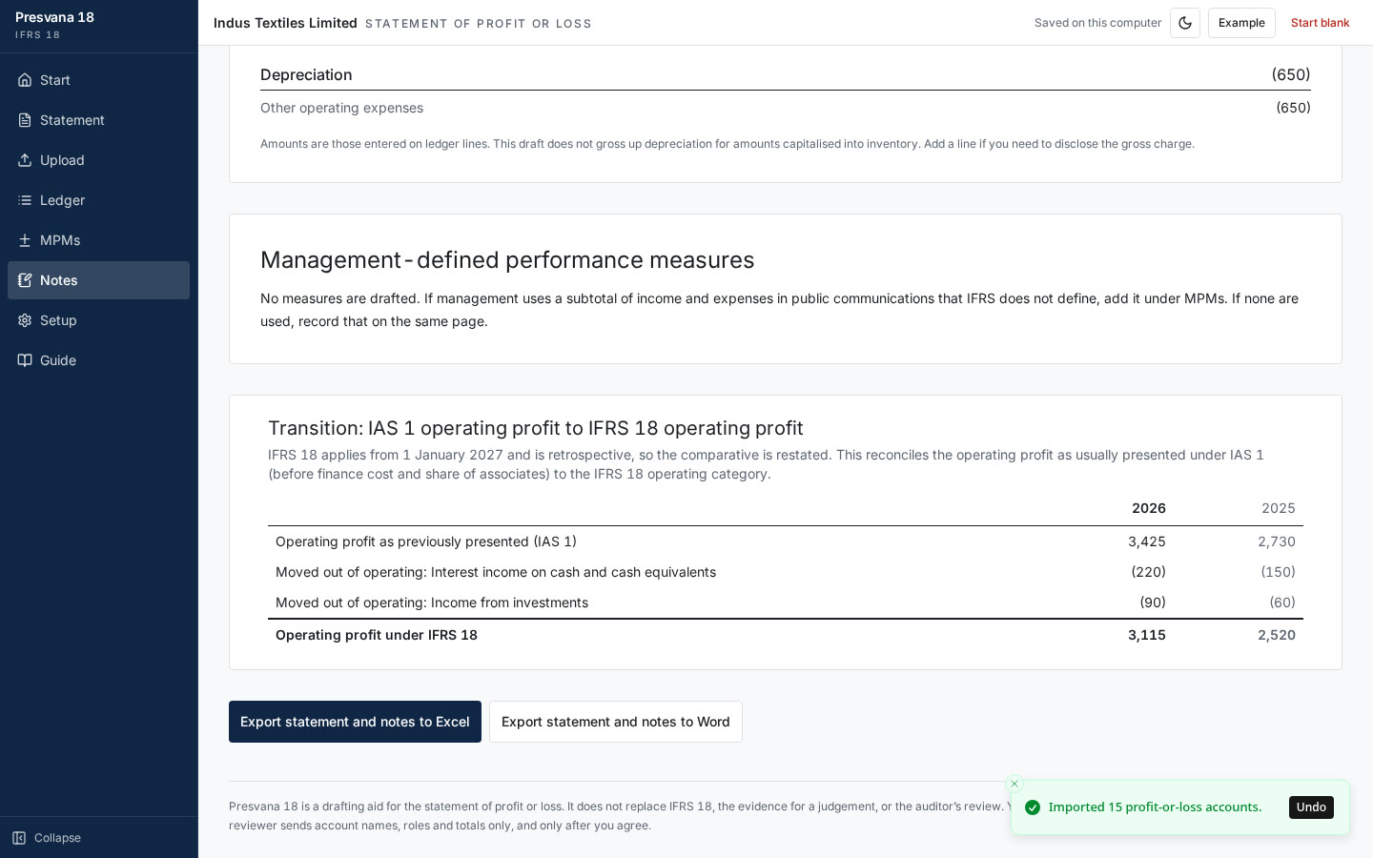The image size is (1373, 858).
Task: Load the Example data
Action: coord(1241,23)
